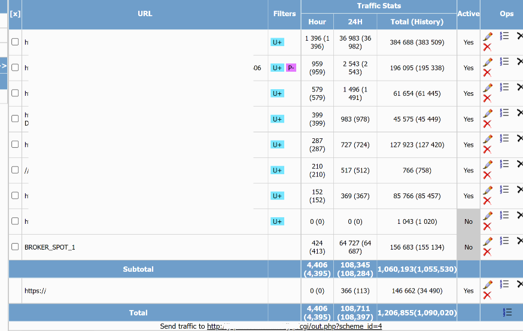The width and height of the screenshot is (523, 331).
Task: Delete the row with total 766 (758)
Action: point(487,175)
